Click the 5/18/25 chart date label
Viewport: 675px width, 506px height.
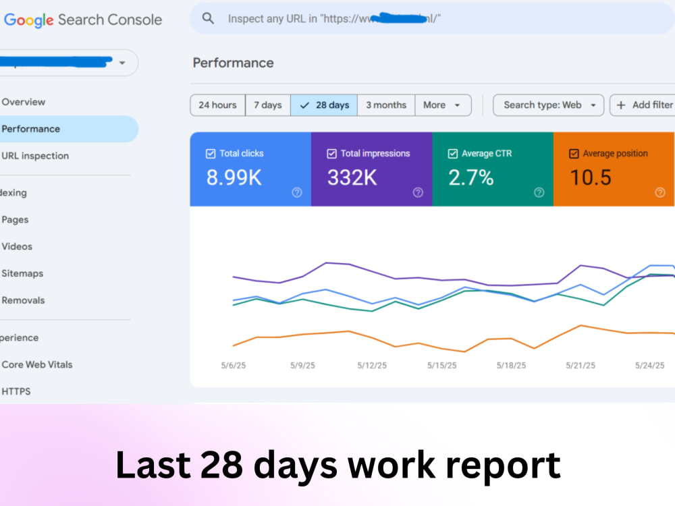(512, 365)
